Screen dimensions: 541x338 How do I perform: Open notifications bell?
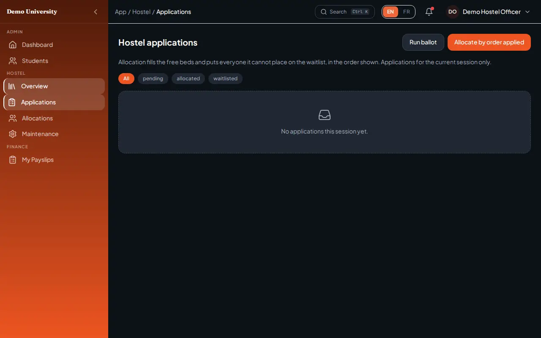(429, 12)
